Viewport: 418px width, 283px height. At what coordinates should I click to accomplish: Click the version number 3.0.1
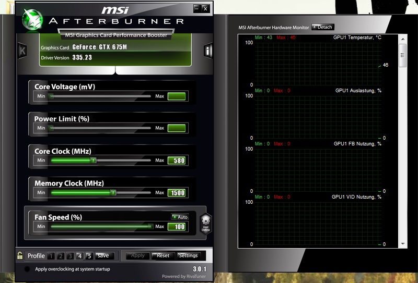coord(200,268)
